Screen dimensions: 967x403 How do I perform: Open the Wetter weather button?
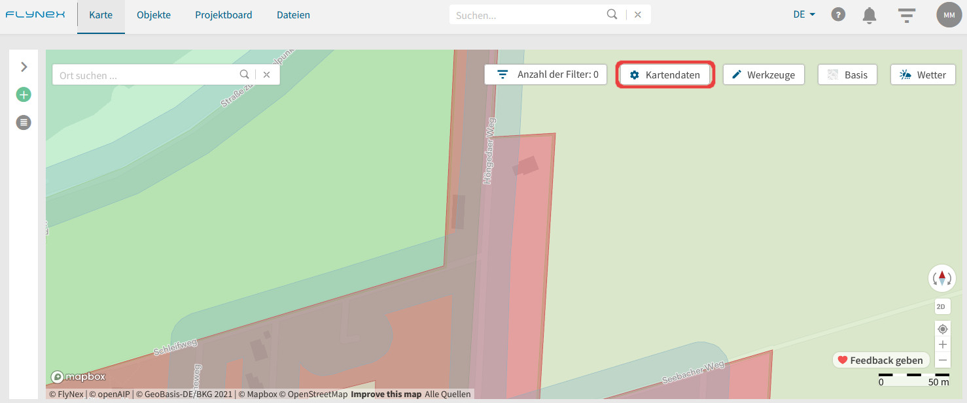(923, 74)
